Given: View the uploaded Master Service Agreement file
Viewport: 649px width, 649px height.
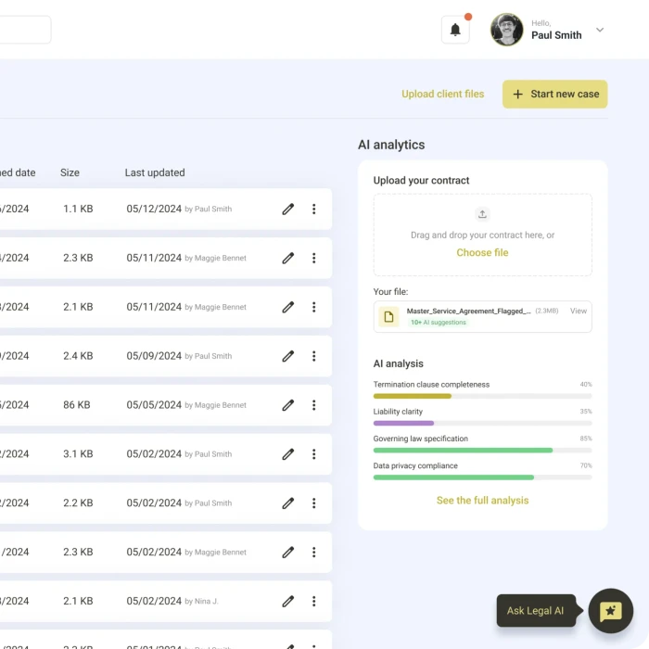Looking at the screenshot, I should point(579,312).
